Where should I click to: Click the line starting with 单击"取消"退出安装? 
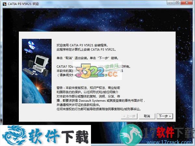(x=88, y=58)
